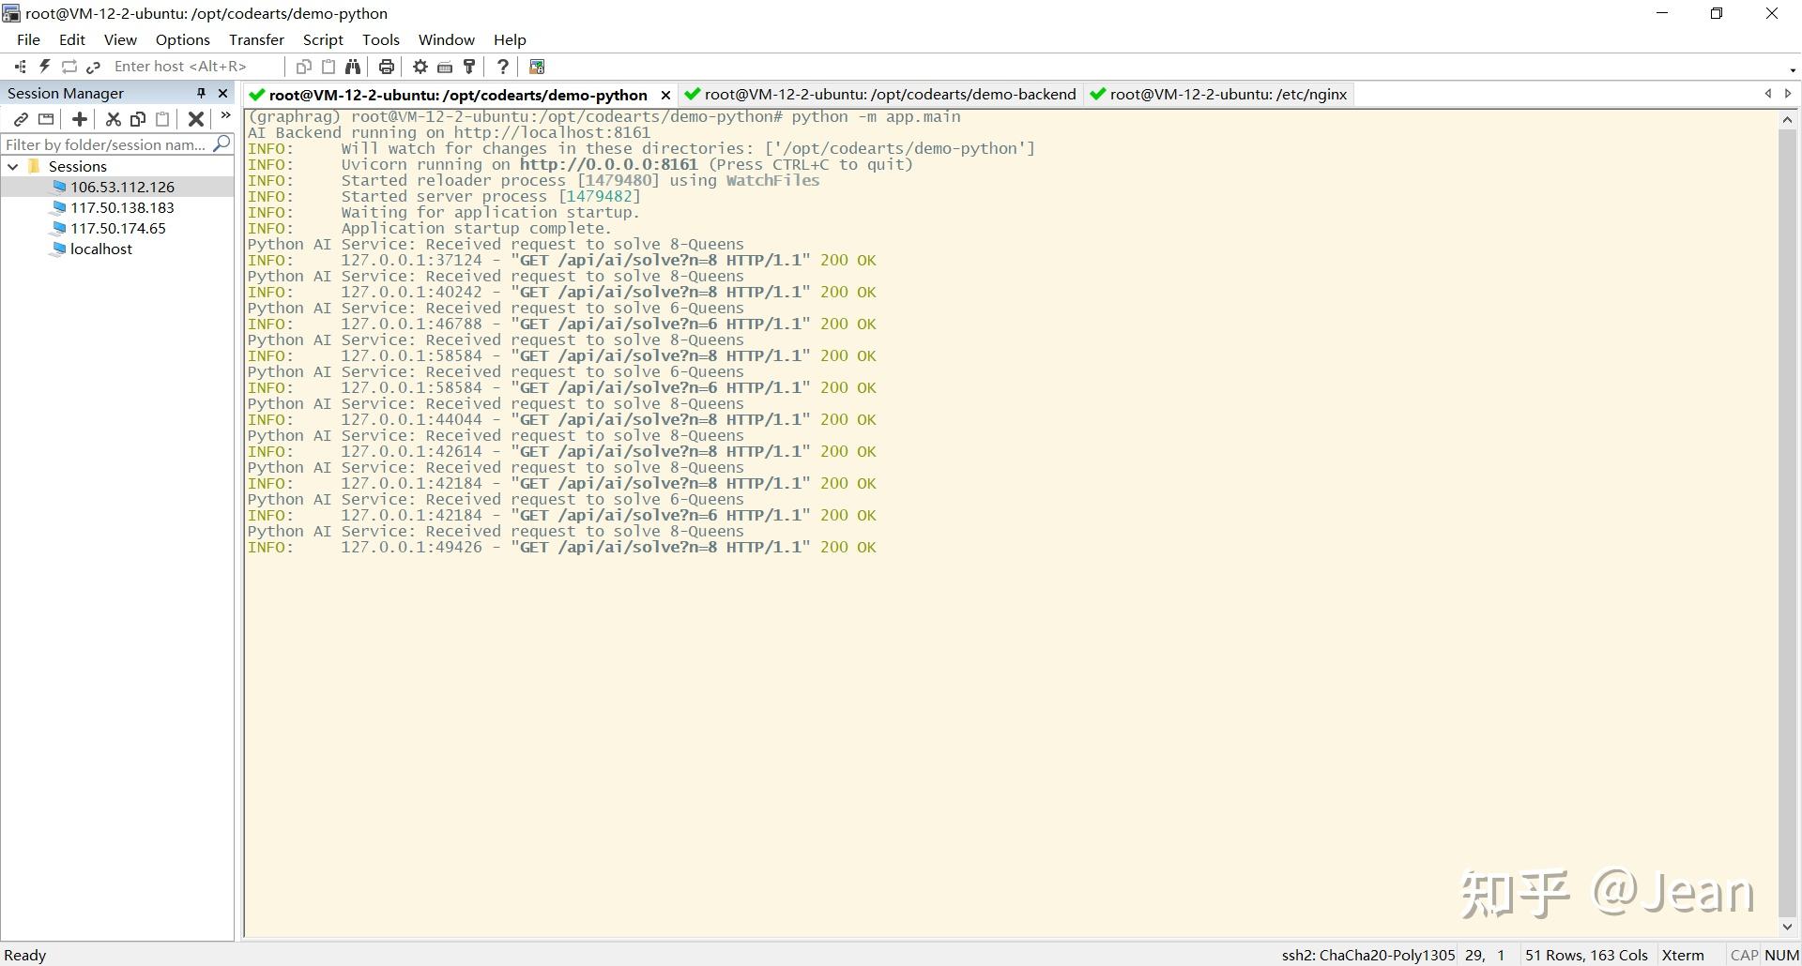Image resolution: width=1802 pixels, height=966 pixels.
Task: Close the Session Manager panel
Action: pyautogui.click(x=222, y=93)
